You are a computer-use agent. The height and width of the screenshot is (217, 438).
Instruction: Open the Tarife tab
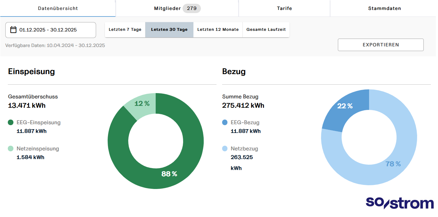[284, 8]
